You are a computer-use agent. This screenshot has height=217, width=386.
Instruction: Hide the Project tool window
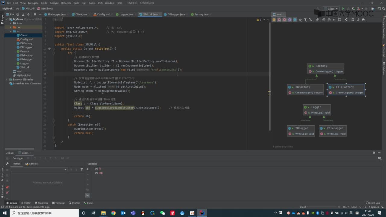pyautogui.click(x=40, y=14)
